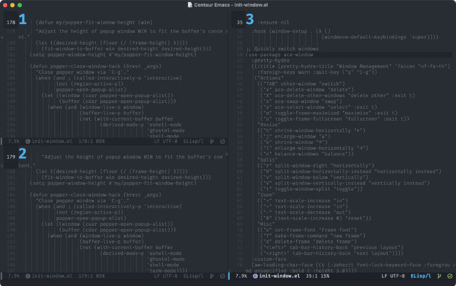Click the ELisp/l major mode in the 178:1 mode line

pos(194,141)
